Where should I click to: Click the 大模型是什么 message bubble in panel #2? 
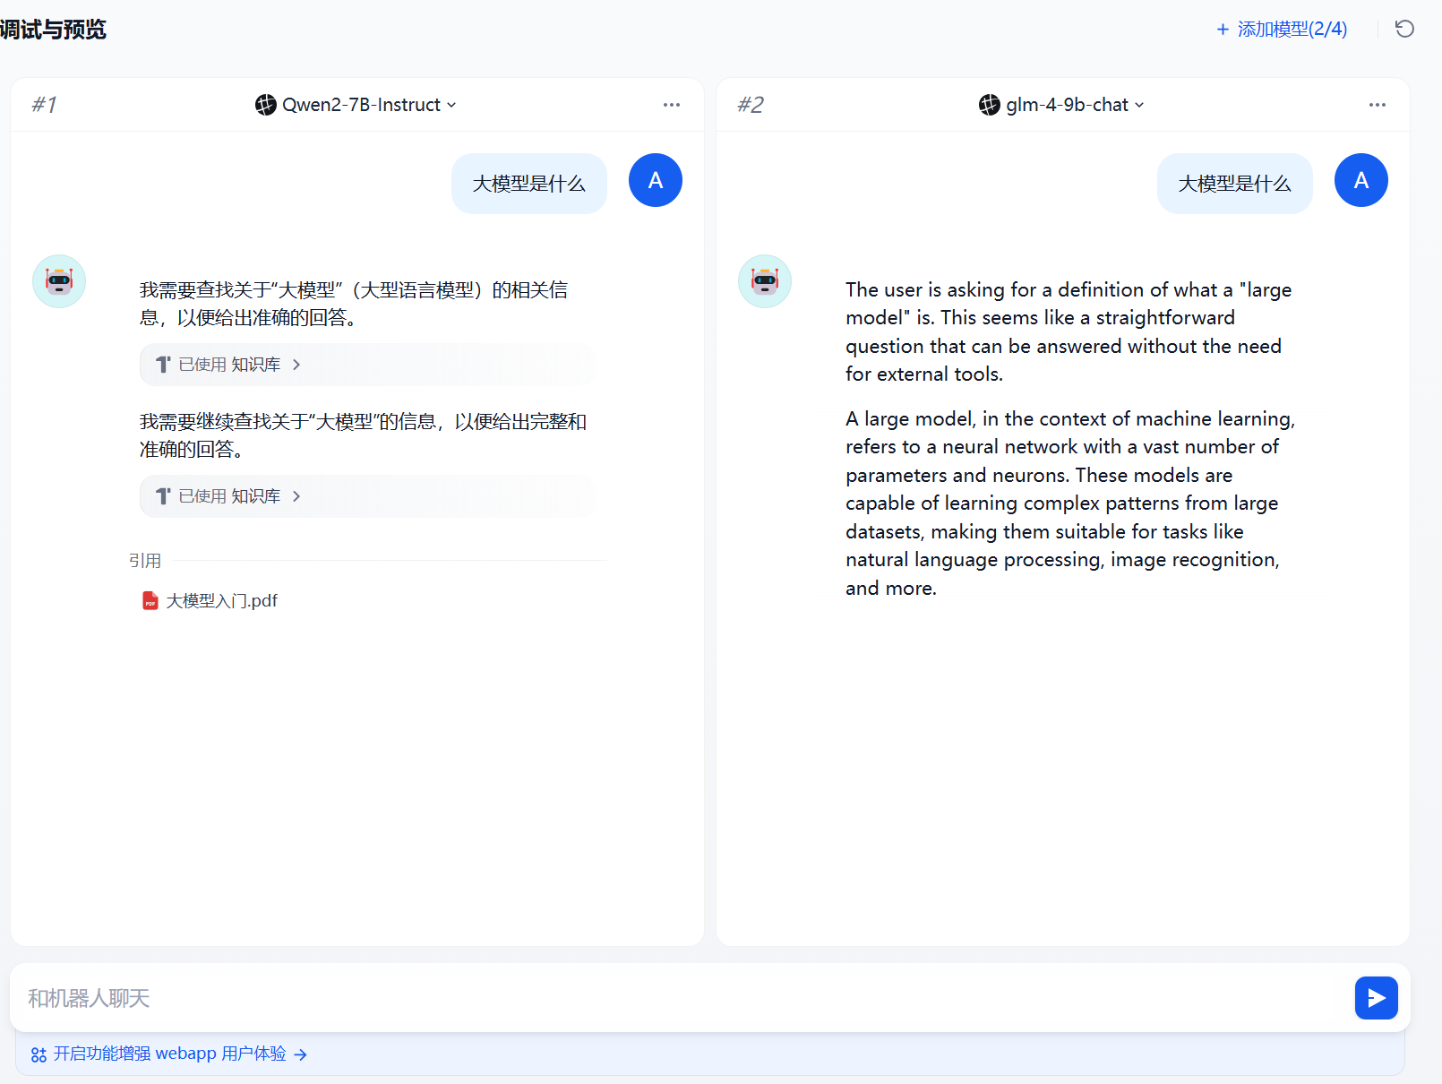[1234, 184]
